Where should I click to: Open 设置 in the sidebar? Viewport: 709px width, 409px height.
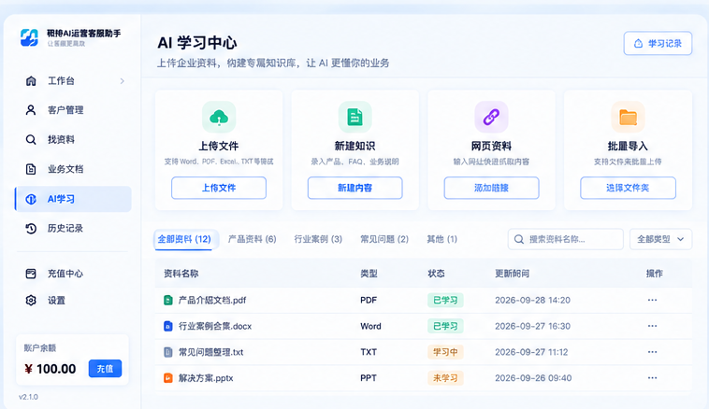pos(74,300)
